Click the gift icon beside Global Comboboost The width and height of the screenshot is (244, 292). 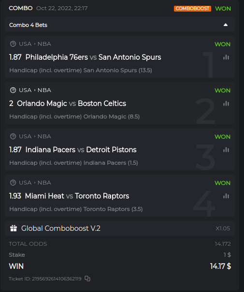click(x=14, y=228)
